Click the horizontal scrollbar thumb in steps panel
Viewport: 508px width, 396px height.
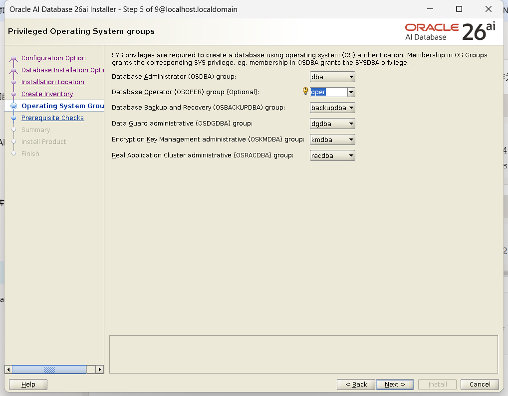[x=49, y=370]
